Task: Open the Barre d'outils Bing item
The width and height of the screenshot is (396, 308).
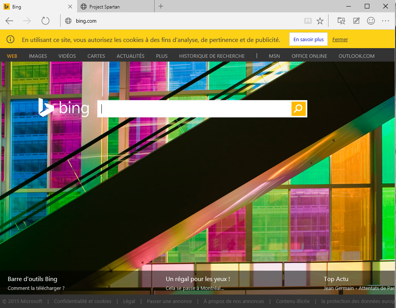Action: 32,279
